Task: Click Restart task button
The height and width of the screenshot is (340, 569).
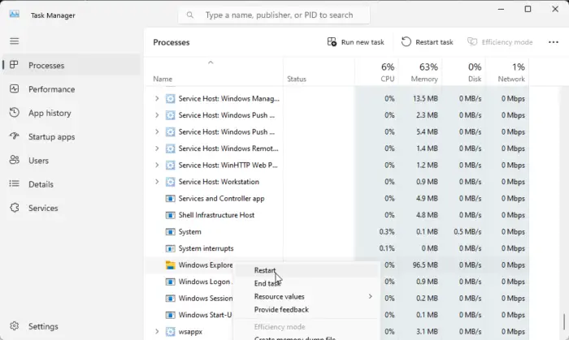Action: pyautogui.click(x=427, y=42)
